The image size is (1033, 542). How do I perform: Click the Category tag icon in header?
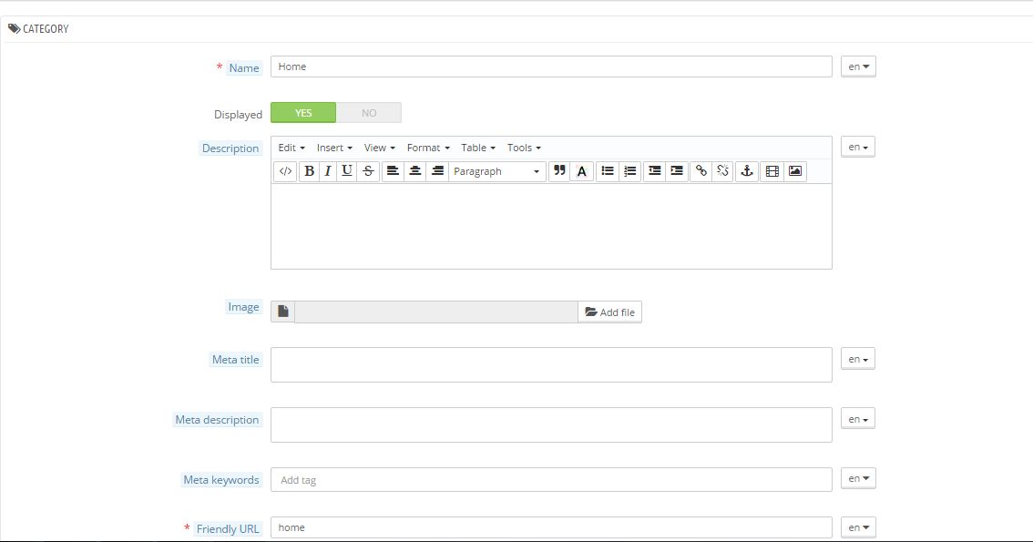pos(14,28)
